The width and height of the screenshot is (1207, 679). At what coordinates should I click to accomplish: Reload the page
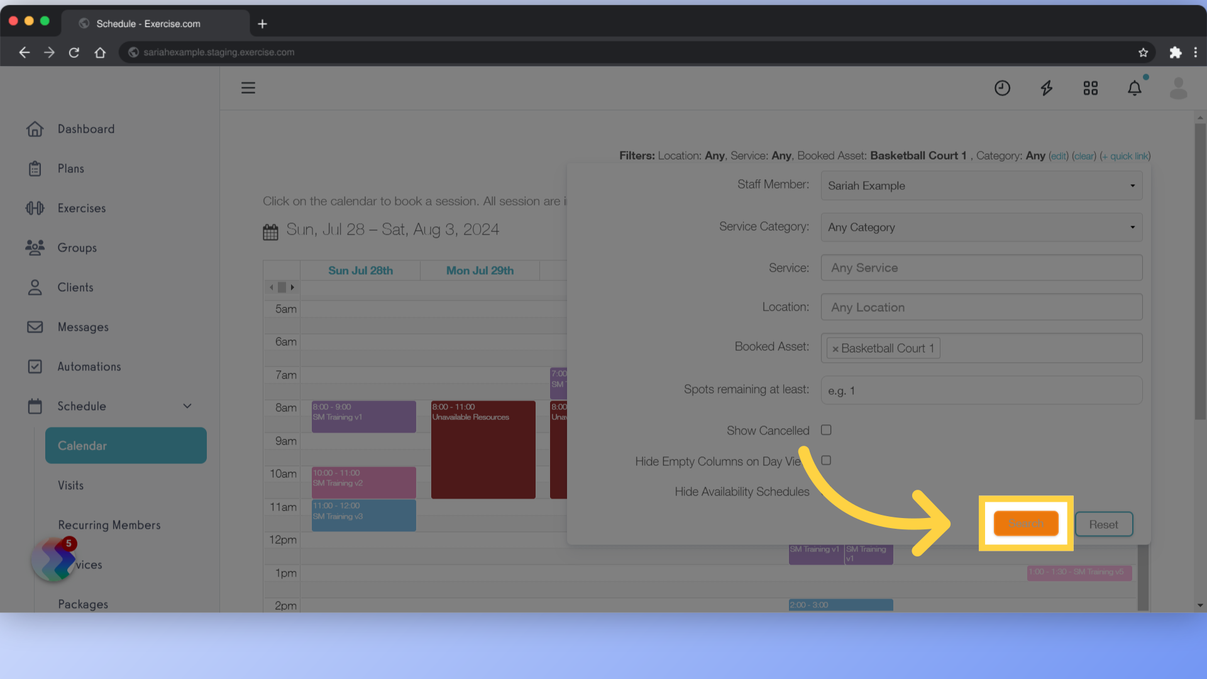coord(74,52)
